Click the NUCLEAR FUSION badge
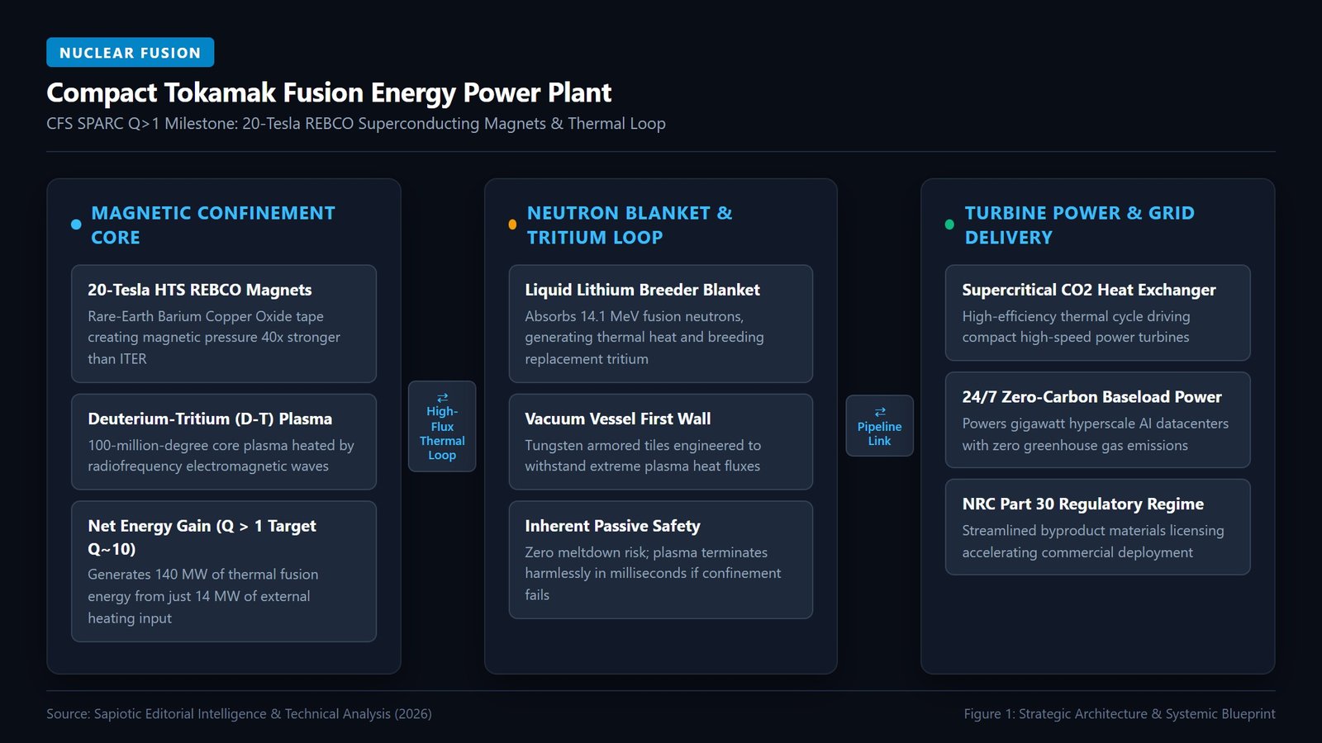Image resolution: width=1322 pixels, height=743 pixels. 131,53
